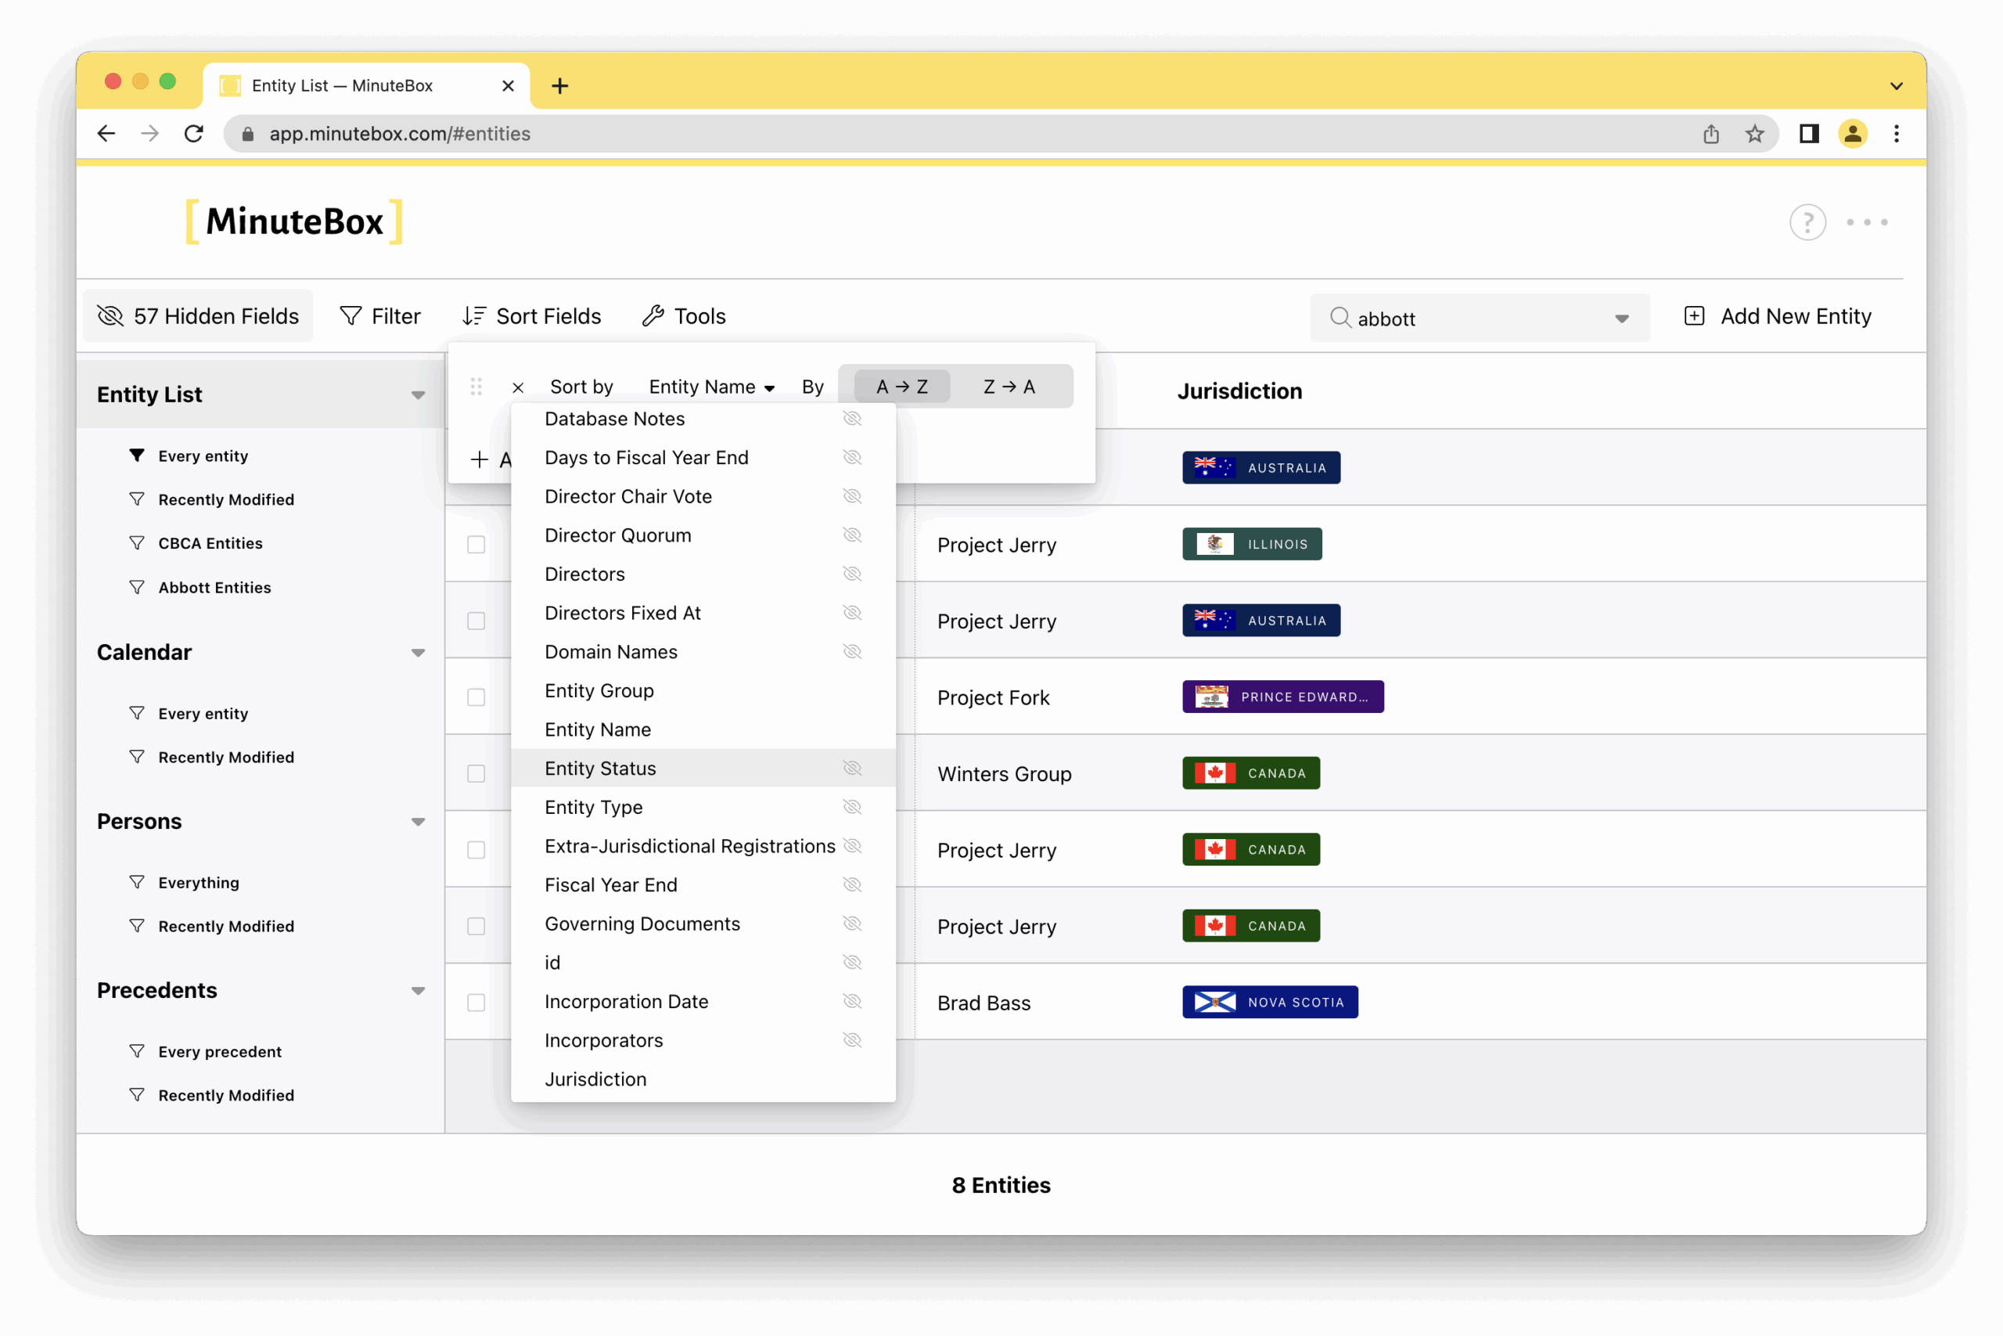Open the Entity Name sort field dropdown
This screenshot has height=1336, width=2003.
(711, 387)
